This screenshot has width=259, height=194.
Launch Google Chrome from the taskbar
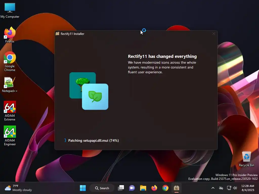[165, 188]
